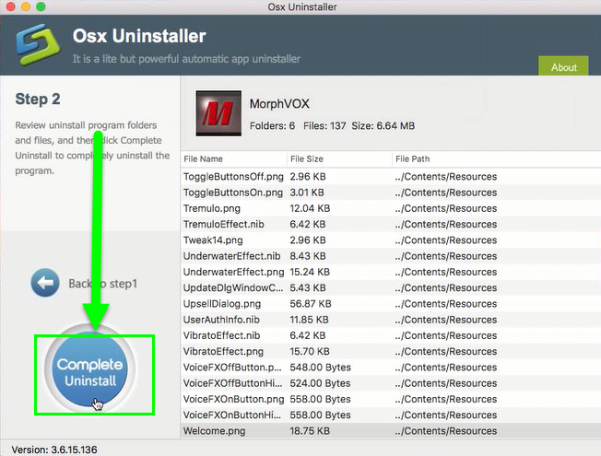Viewport: 601px width, 456px height.
Task: Select ToggleButtonsOff.png row
Action: pyautogui.click(x=391, y=176)
